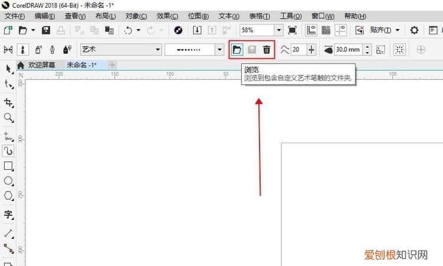Open the 对象 menu
443x266 pixels.
pos(136,16)
